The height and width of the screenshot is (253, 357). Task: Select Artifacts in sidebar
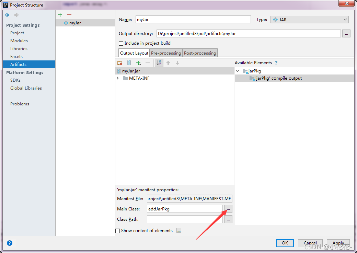click(x=29, y=64)
